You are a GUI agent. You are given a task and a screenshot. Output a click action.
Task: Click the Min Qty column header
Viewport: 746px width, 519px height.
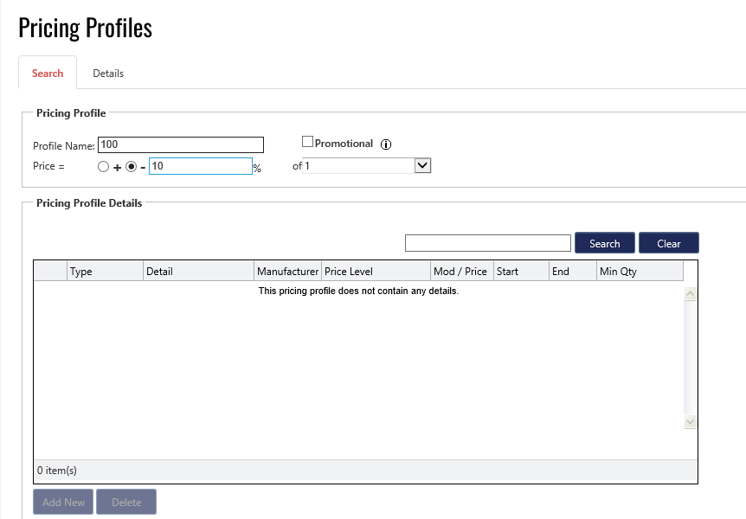point(639,272)
